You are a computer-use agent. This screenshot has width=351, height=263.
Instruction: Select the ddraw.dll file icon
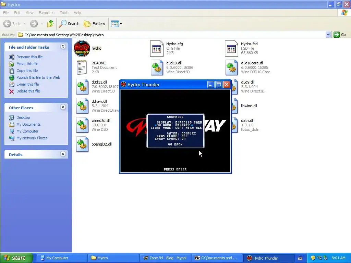click(x=82, y=106)
